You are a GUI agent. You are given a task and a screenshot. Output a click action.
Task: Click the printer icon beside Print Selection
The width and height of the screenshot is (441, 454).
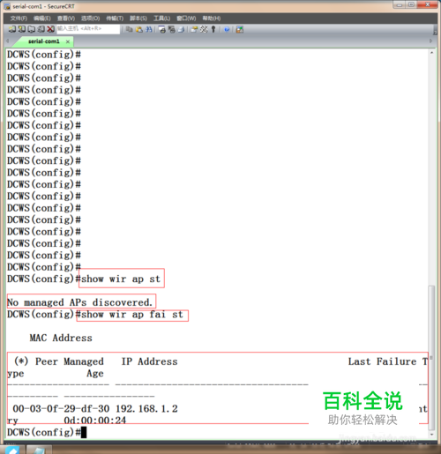pyautogui.click(x=182, y=29)
